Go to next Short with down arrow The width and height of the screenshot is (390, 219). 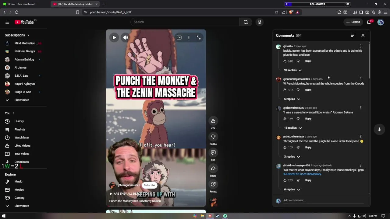[379, 129]
